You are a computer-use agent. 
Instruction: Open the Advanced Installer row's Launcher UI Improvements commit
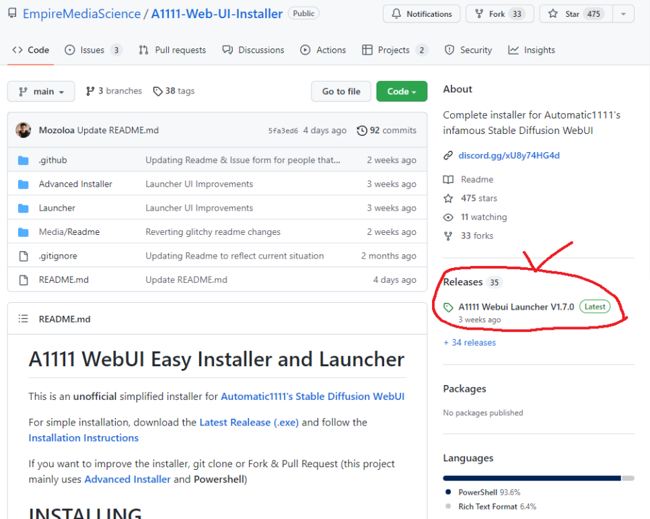click(x=199, y=184)
